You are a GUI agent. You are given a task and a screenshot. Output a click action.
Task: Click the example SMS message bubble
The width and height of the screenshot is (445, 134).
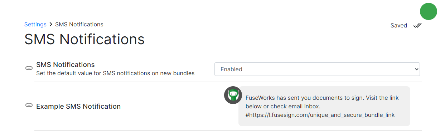coord(324,106)
